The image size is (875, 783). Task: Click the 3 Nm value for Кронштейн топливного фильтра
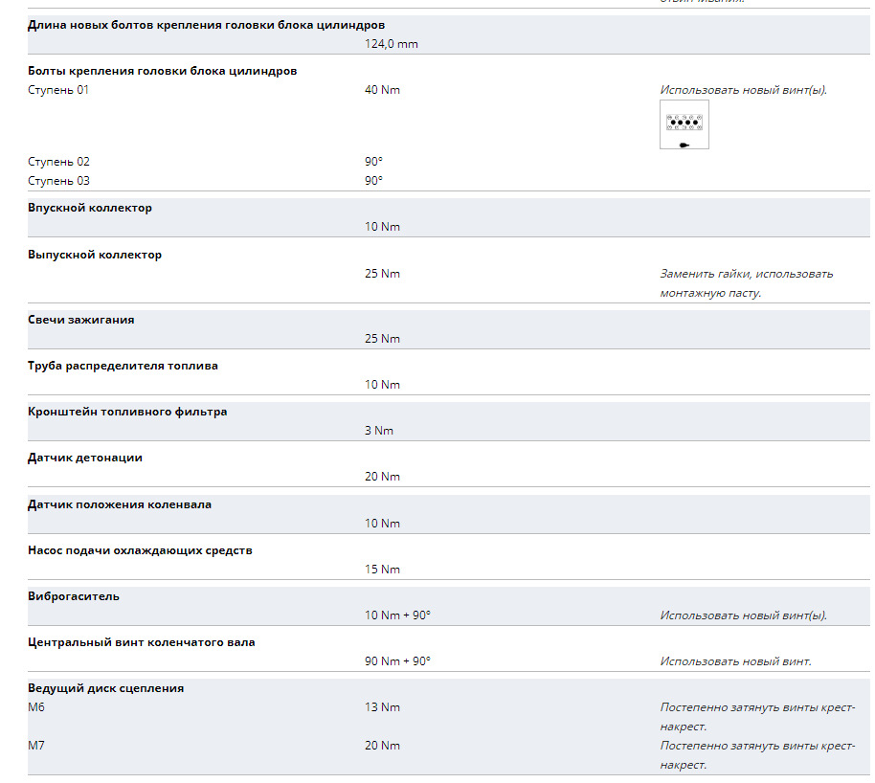tap(379, 431)
